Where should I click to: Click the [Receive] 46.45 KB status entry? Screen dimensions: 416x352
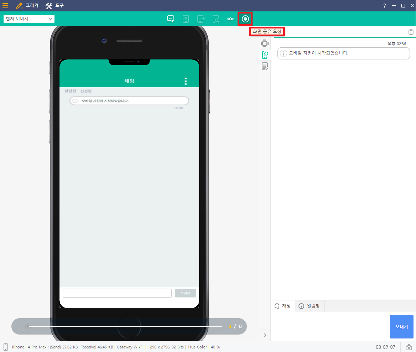tap(97, 347)
